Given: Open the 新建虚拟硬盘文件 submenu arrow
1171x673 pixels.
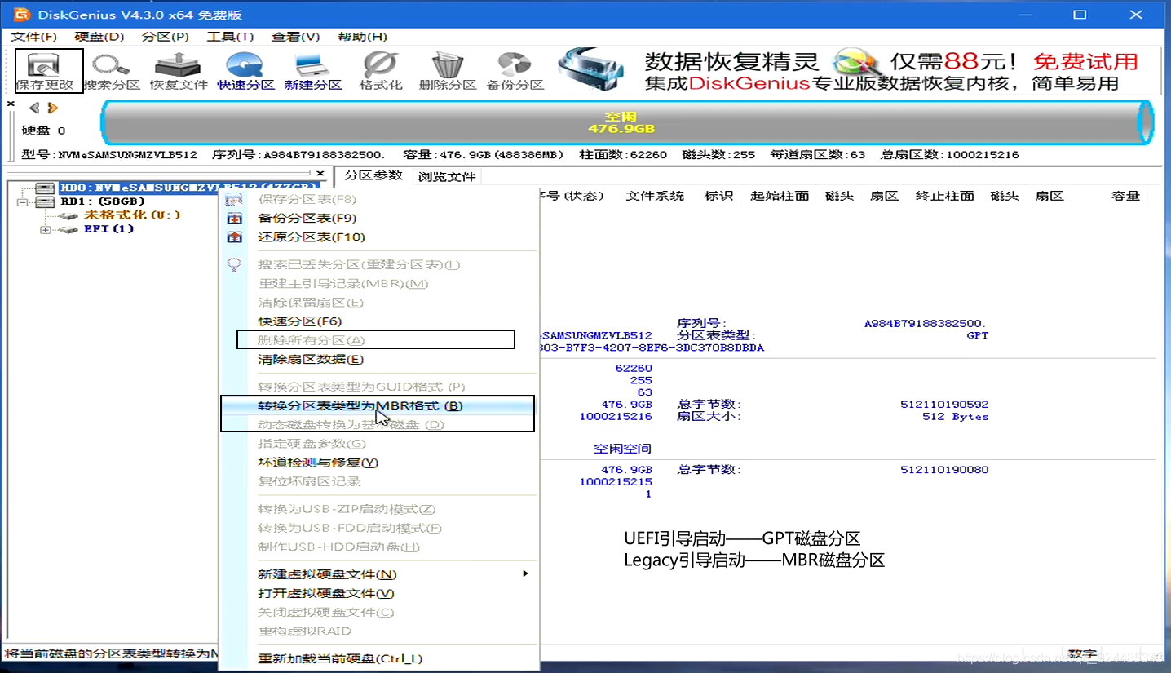Looking at the screenshot, I should 525,573.
